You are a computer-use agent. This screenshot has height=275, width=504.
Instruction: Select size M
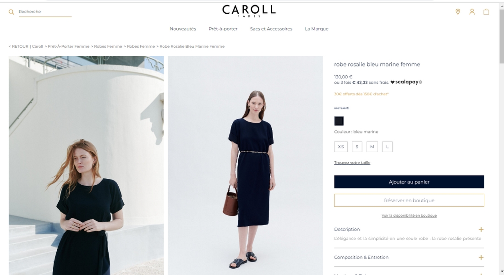pyautogui.click(x=372, y=147)
